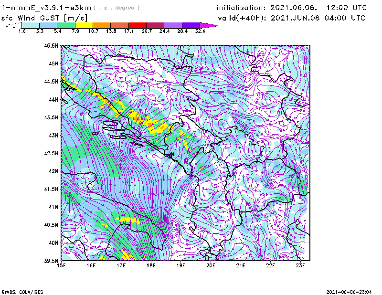
Task: Click the 'GrADS: COLA/IGES' credit text
Action: [x=22, y=292]
